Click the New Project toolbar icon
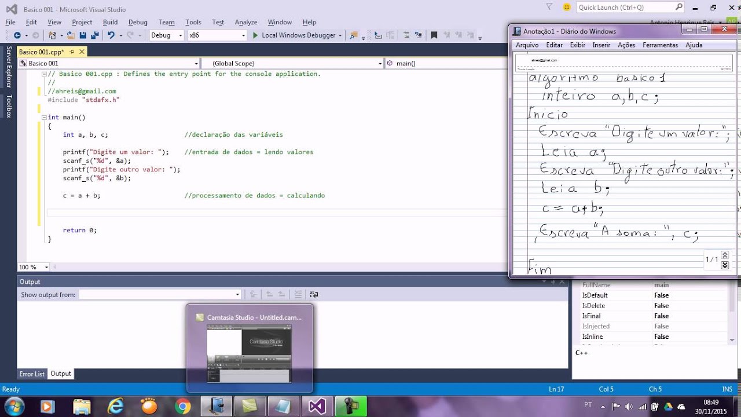This screenshot has width=741, height=417. tap(53, 35)
